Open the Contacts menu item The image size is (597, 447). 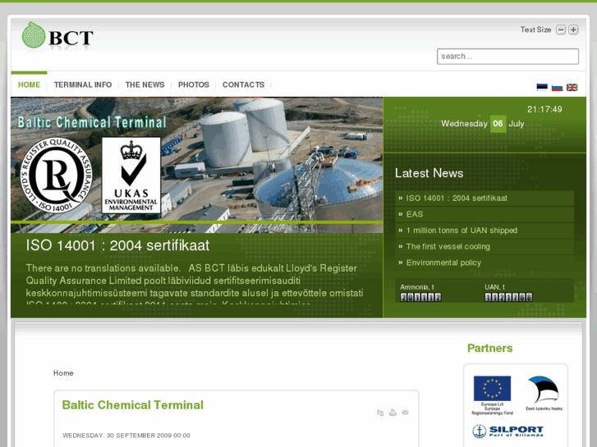[x=243, y=84]
